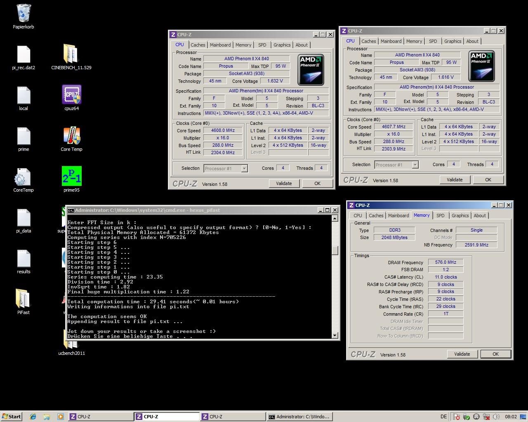Open the PiFast folder icon
The height and width of the screenshot is (422, 528).
click(x=23, y=299)
